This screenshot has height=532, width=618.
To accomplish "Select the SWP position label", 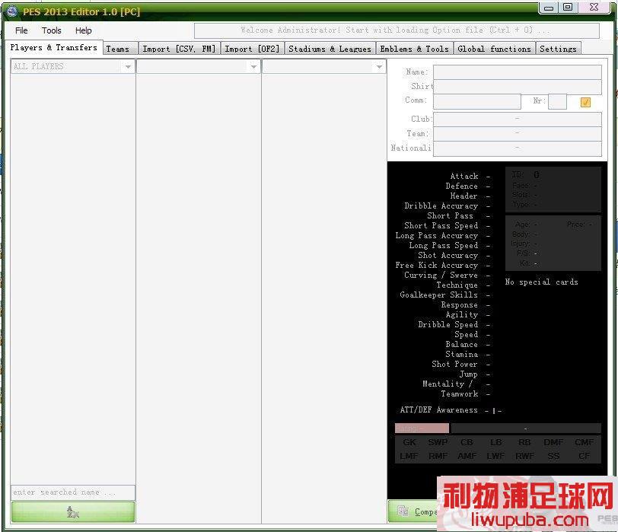I will [438, 442].
